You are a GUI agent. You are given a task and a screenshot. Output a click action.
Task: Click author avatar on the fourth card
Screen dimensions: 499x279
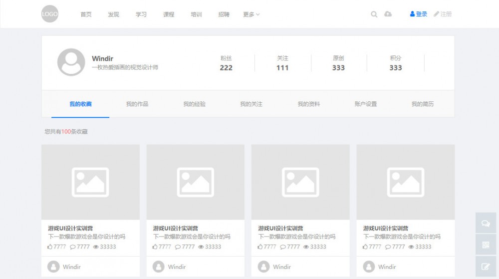369,267
